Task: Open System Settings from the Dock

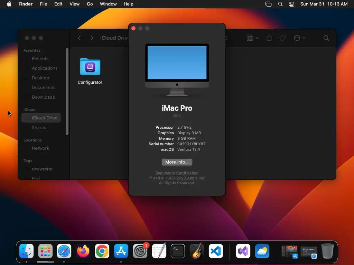Action: (140, 251)
